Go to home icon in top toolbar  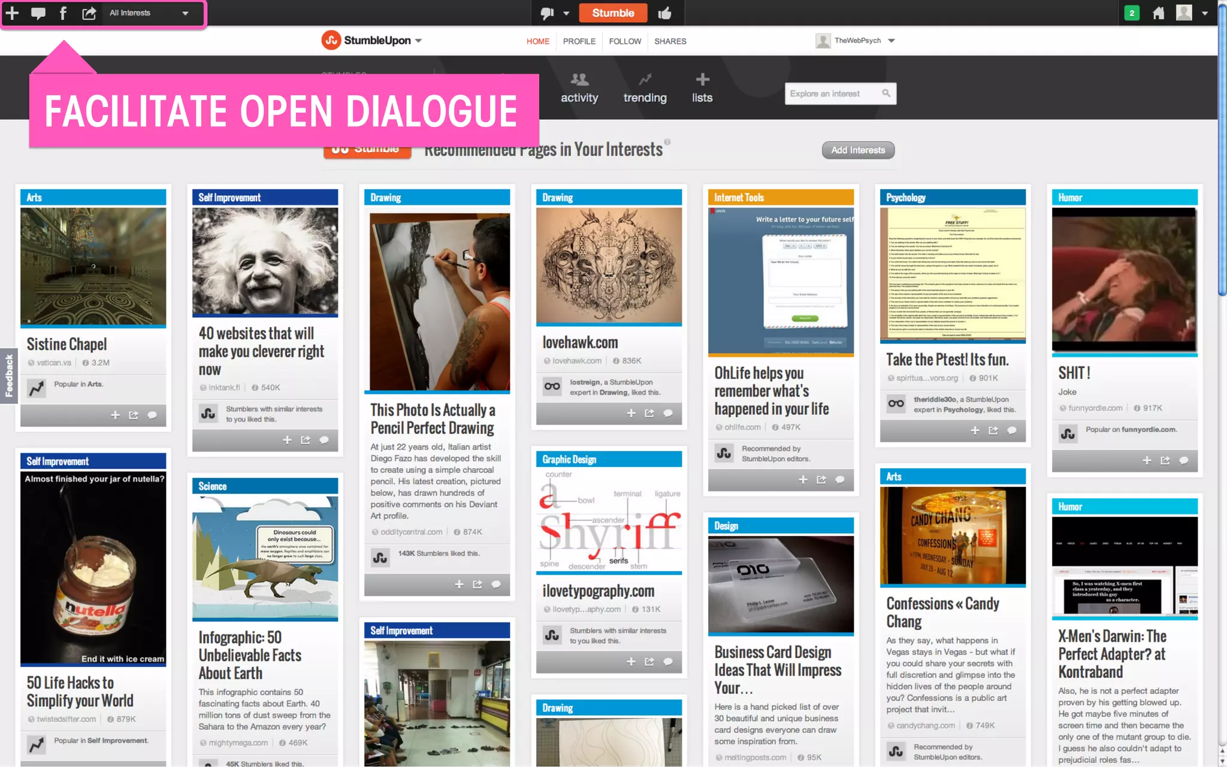coord(1158,13)
